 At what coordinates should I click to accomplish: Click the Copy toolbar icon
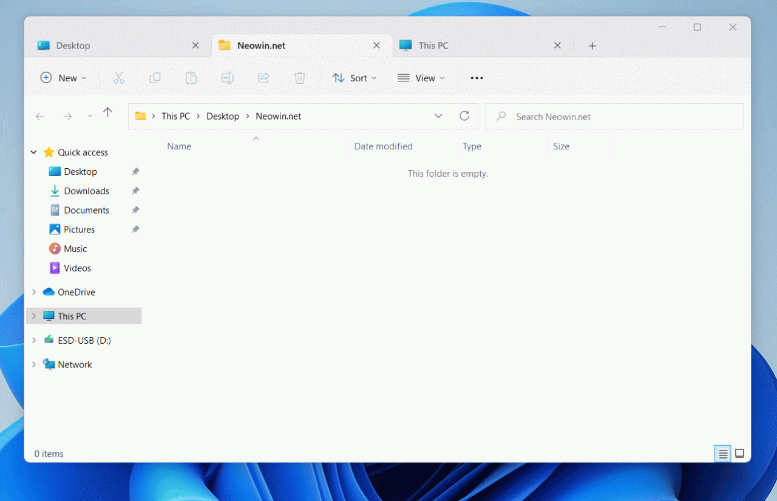[155, 78]
